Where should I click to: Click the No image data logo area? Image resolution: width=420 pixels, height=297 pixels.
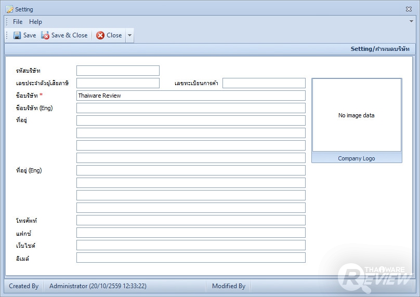coord(357,115)
